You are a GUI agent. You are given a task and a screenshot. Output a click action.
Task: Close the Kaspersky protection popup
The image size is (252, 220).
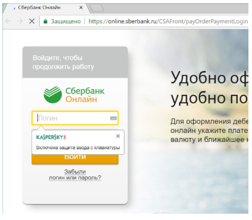coord(118,136)
